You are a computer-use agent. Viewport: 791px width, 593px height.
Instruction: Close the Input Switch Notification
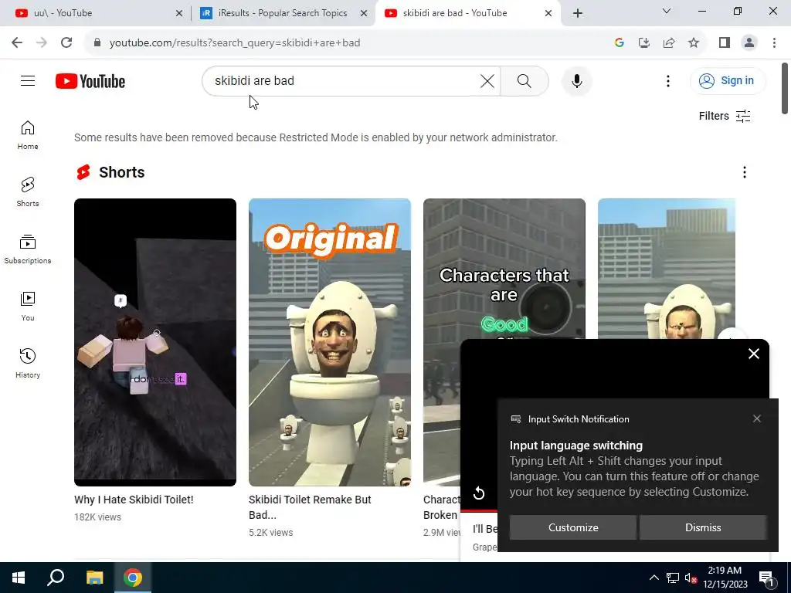tap(757, 418)
